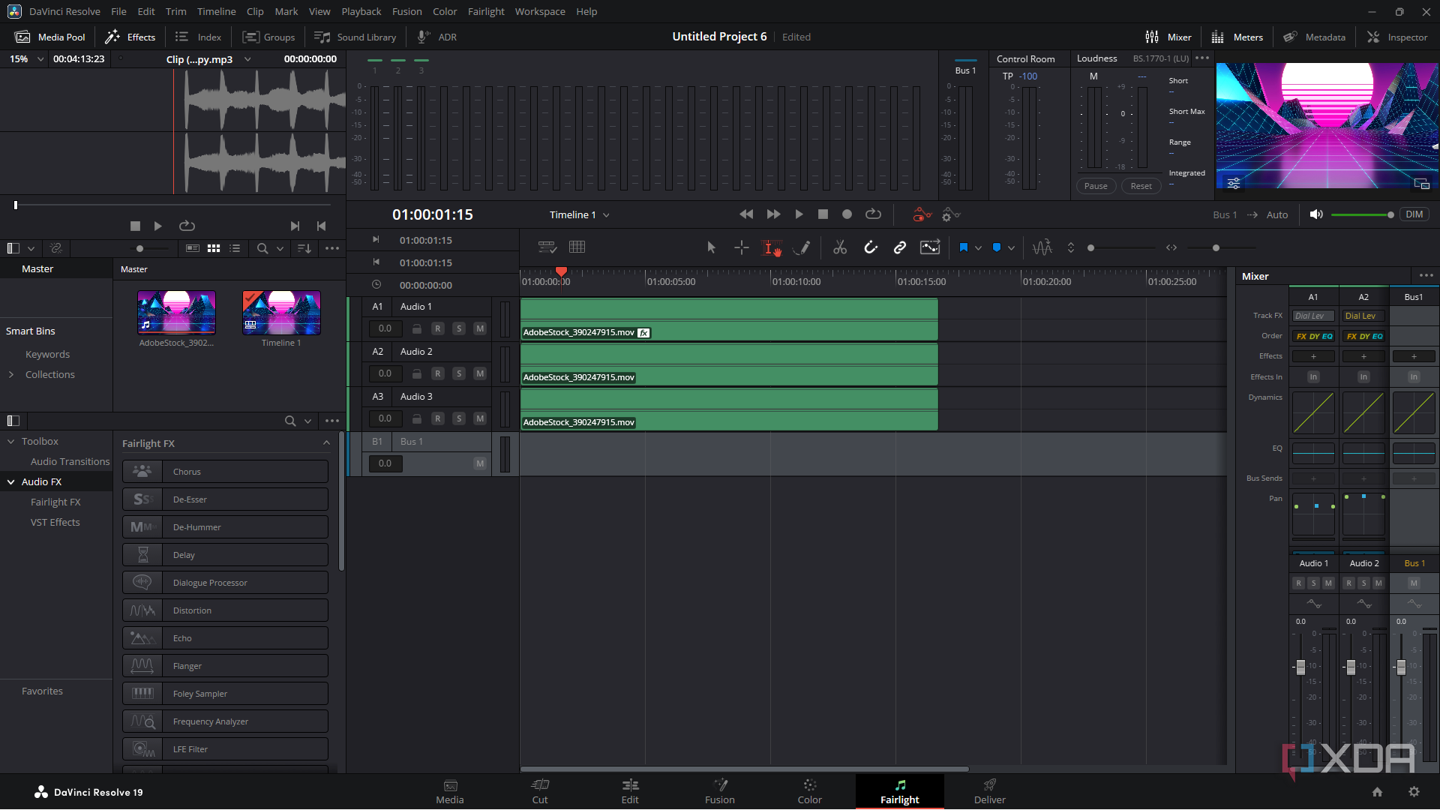Viewport: 1440px width, 810px height.
Task: Start timeline playback with the Play button
Action: click(799, 214)
